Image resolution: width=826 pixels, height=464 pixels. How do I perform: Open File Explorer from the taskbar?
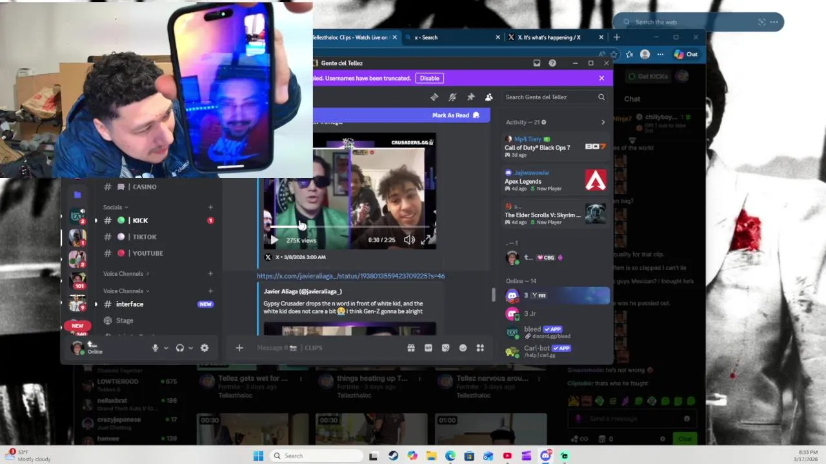pyautogui.click(x=431, y=456)
